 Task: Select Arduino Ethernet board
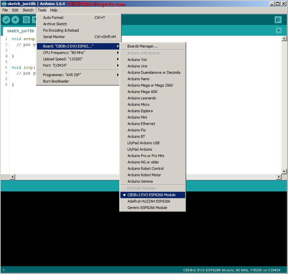pyautogui.click(x=153, y=124)
